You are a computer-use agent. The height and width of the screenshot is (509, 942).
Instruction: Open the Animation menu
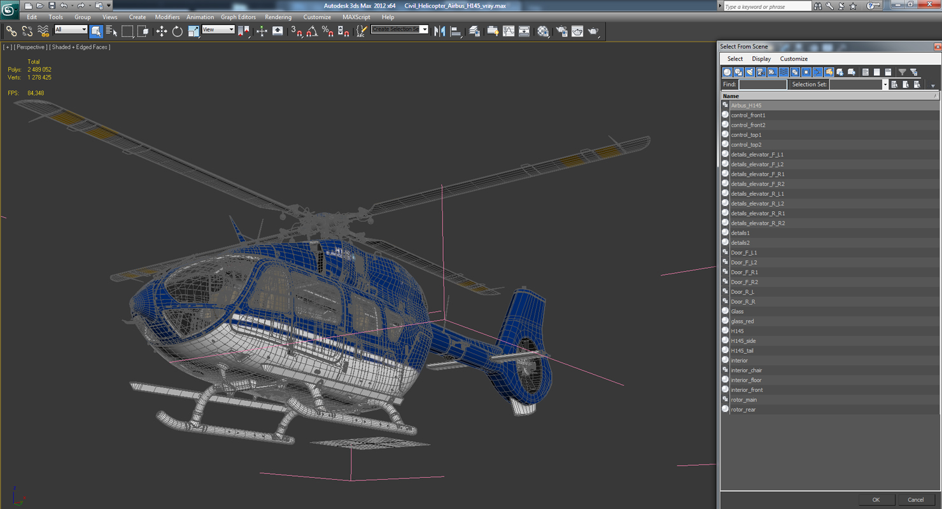[x=200, y=17]
